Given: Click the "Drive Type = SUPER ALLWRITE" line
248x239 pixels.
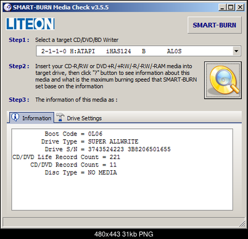Looking at the screenshot, I should [89, 142].
